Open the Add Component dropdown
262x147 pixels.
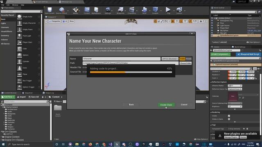point(220,54)
